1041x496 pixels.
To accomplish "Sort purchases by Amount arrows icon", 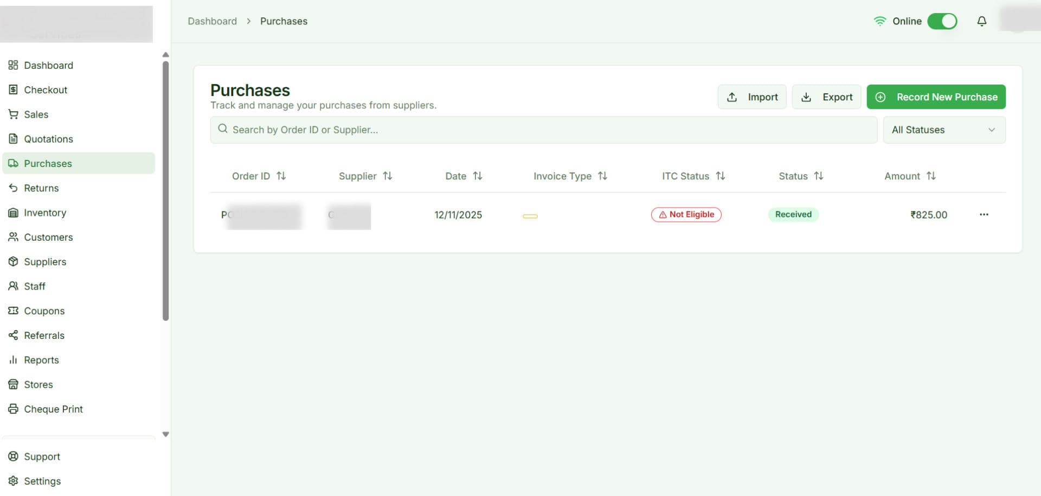I will [x=931, y=176].
